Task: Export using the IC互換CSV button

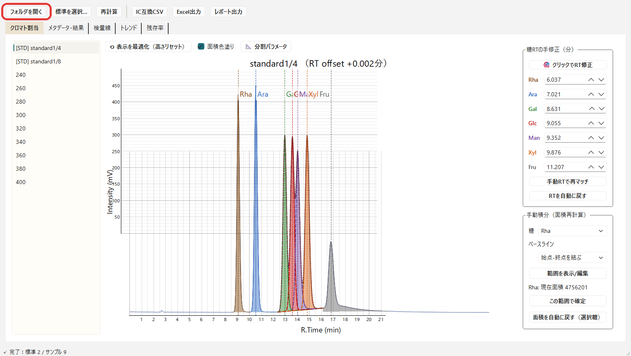Action: (x=149, y=12)
